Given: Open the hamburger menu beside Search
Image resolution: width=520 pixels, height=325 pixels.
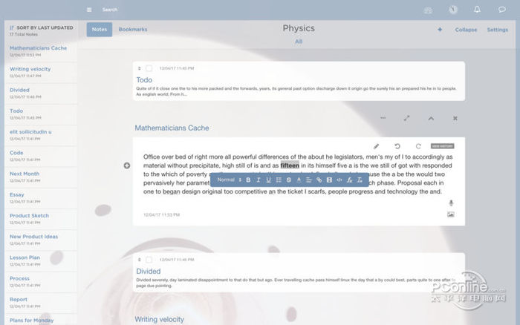Looking at the screenshot, I should pos(89,10).
